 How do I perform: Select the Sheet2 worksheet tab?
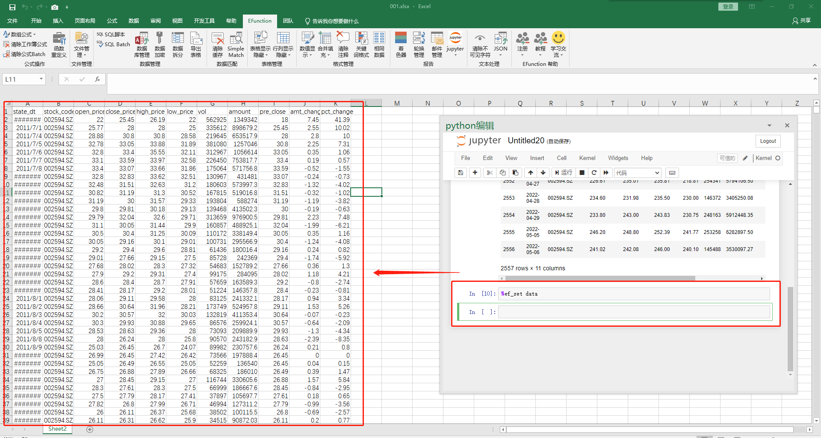(57, 429)
